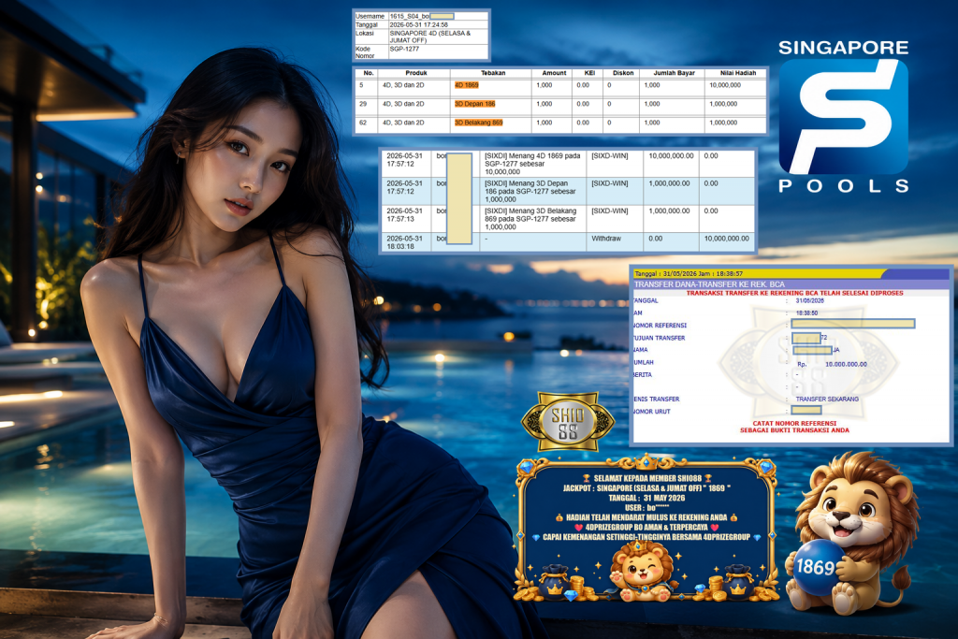Image resolution: width=958 pixels, height=639 pixels.
Task: Click 'Menang 3D Belakang 869' transaction entry
Action: [x=530, y=219]
